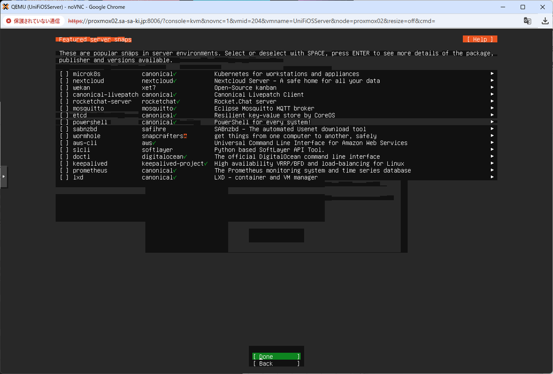Open details arrow for keepalived row
This screenshot has height=374, width=553.
492,163
